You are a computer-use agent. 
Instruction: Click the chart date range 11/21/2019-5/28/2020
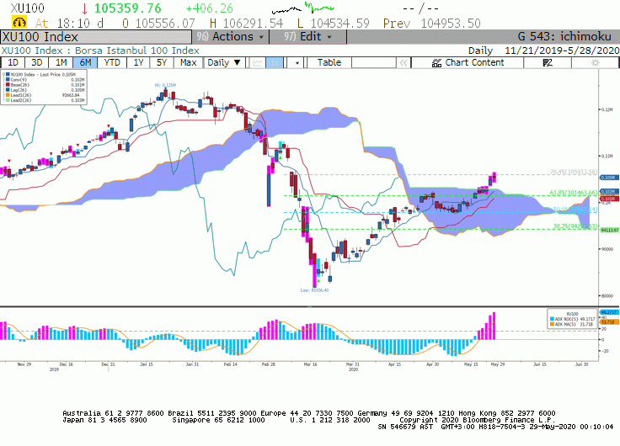pos(562,50)
